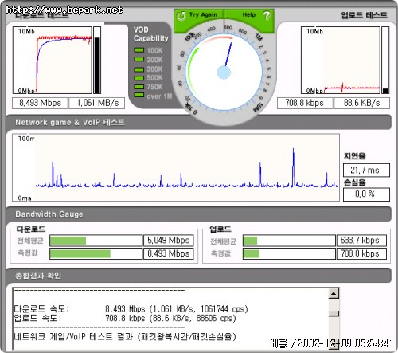This screenshot has height=353, width=398.
Task: Click the 100K VOD capability indicator
Action: click(x=139, y=50)
